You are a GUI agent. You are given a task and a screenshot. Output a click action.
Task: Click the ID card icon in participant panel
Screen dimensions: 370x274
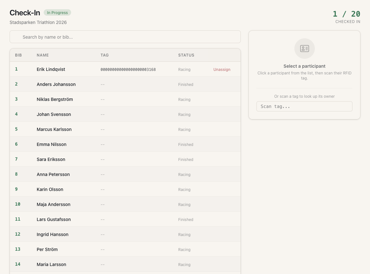coord(304,49)
